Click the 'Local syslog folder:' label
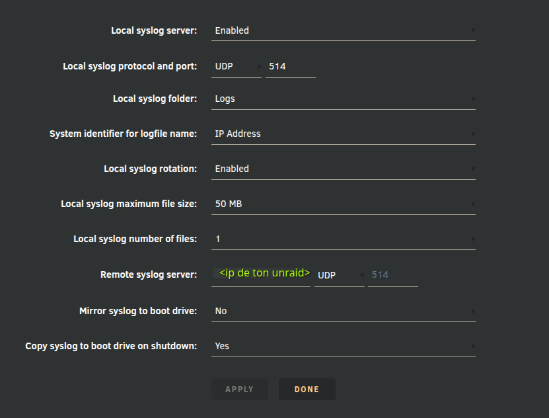This screenshot has width=549, height=418. pos(155,99)
